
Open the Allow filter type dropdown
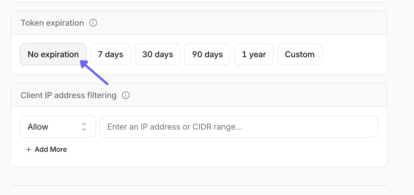58,127
